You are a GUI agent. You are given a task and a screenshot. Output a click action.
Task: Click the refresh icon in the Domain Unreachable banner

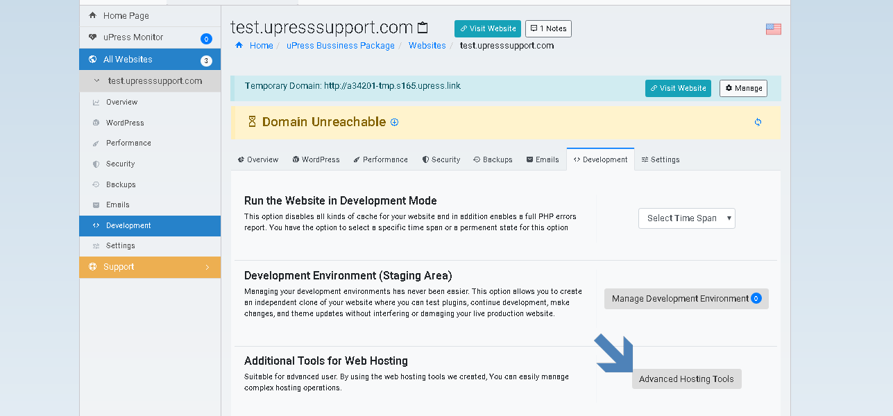tap(758, 122)
